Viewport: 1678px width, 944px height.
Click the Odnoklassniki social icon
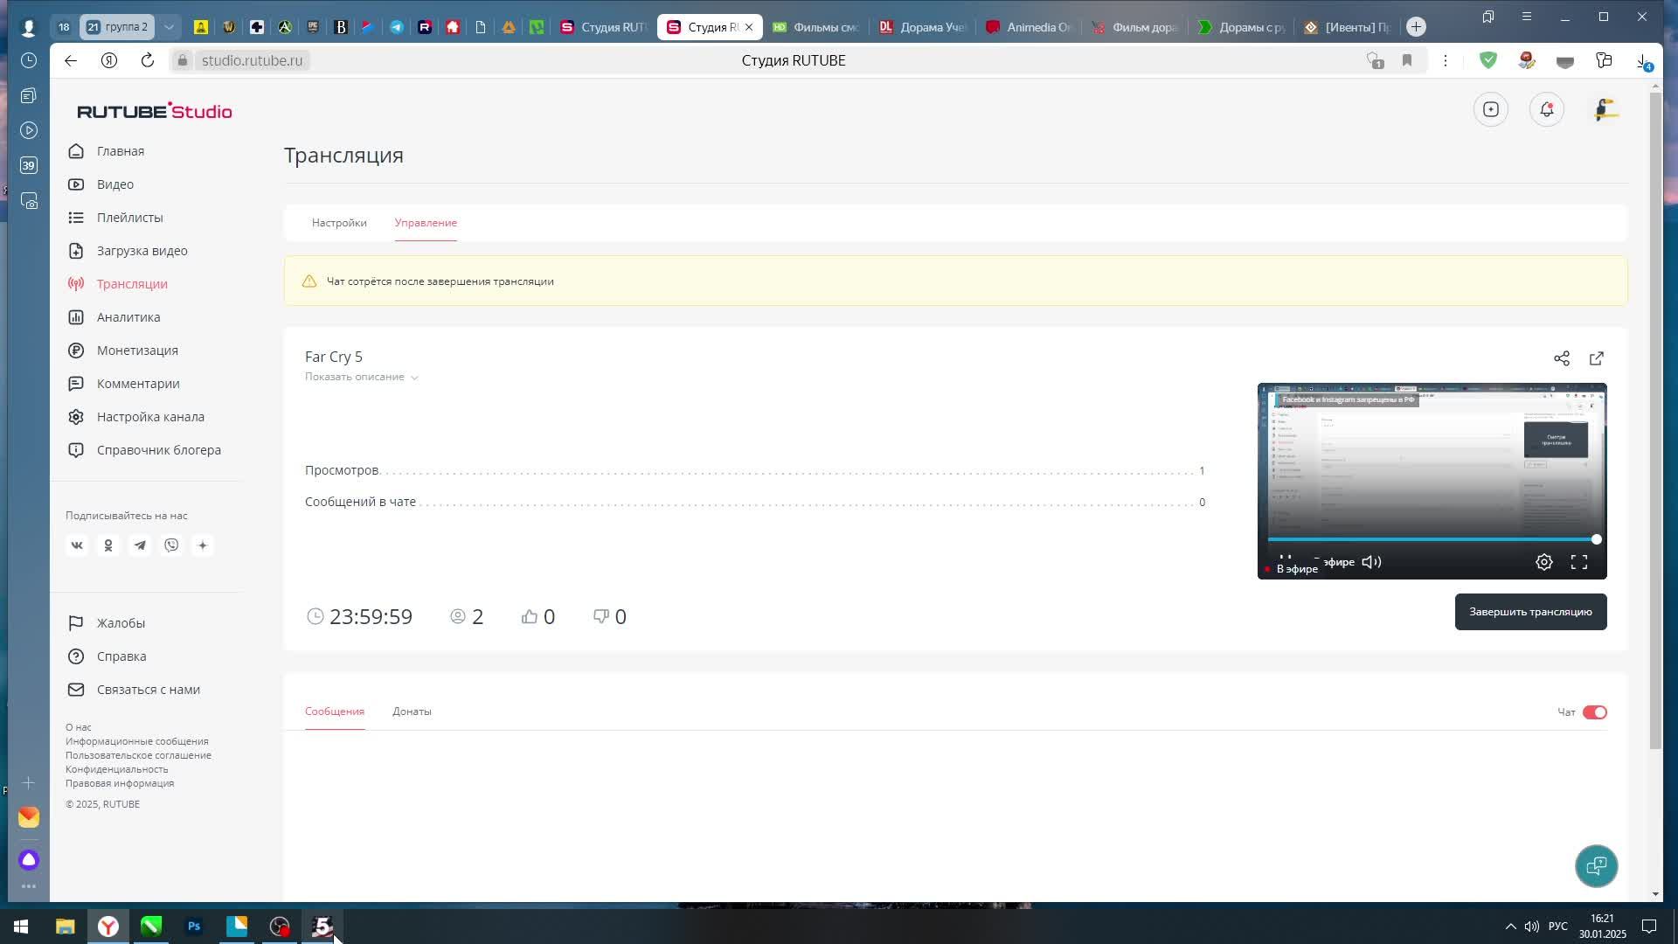[108, 545]
